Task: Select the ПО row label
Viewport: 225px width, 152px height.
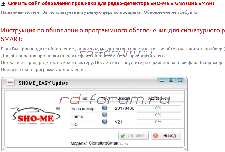Action: (x=74, y=125)
